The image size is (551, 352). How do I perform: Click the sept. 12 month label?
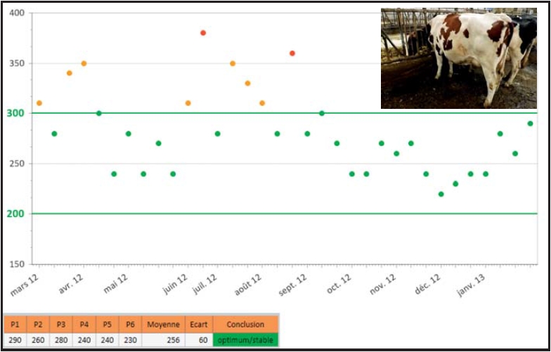(x=293, y=285)
